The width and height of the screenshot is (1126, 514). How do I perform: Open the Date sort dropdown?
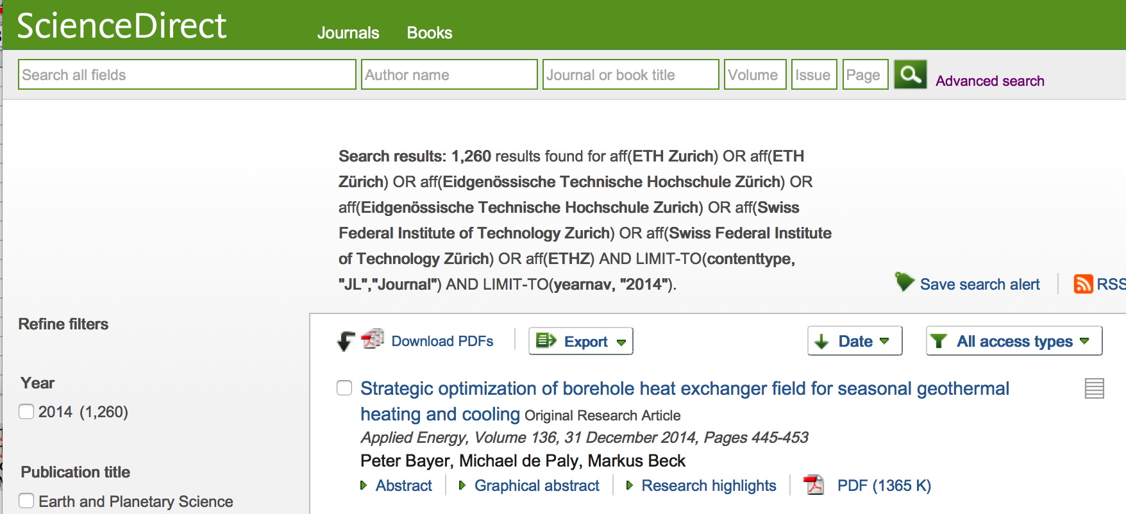coord(855,341)
